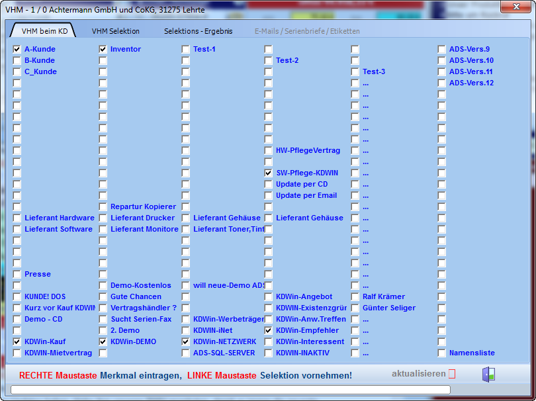The height and width of the screenshot is (401, 536).
Task: Uncheck the KDWin-Kauf checkbox
Action: point(17,342)
